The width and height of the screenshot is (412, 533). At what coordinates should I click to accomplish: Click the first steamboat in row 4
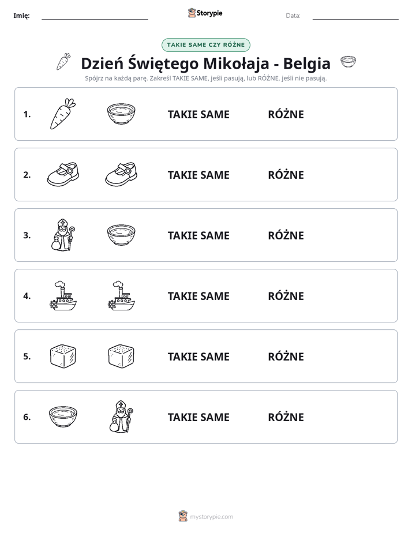pyautogui.click(x=63, y=296)
